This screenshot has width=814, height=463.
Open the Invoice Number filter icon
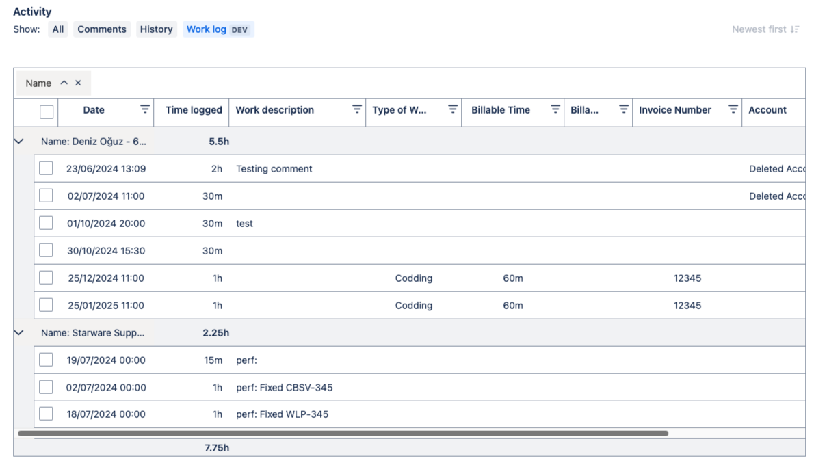[x=733, y=109]
